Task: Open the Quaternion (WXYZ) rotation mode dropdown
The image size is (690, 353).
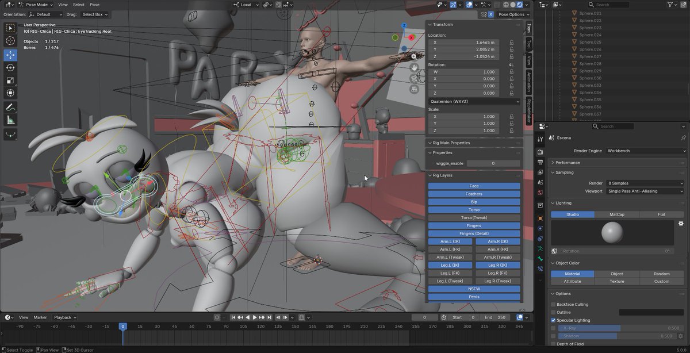Action: pyautogui.click(x=474, y=102)
